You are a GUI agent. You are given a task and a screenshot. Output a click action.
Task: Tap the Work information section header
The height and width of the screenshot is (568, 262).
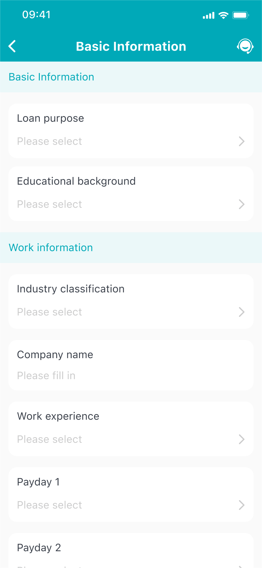click(51, 248)
